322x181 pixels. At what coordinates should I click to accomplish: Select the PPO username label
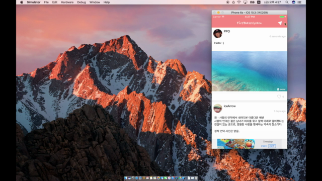pyautogui.click(x=227, y=31)
